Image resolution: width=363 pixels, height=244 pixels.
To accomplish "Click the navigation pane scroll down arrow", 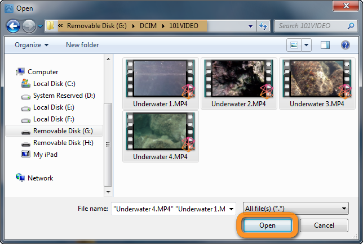I will click(x=108, y=192).
